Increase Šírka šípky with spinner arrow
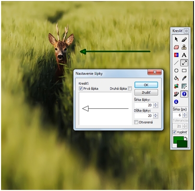This screenshot has height=191, width=195. (156, 104)
